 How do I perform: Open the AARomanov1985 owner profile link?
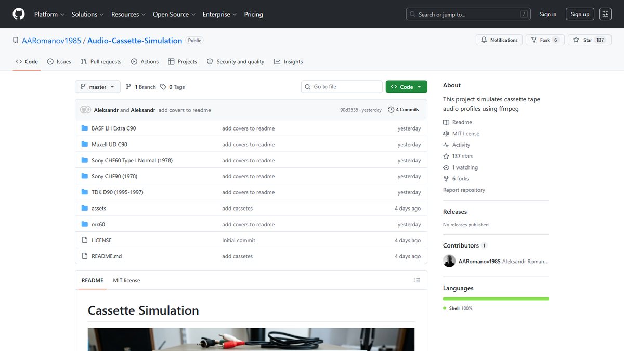pos(51,41)
